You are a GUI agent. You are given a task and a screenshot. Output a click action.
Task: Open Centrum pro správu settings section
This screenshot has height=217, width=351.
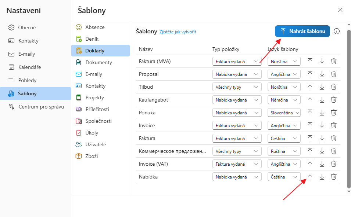[x=41, y=107]
